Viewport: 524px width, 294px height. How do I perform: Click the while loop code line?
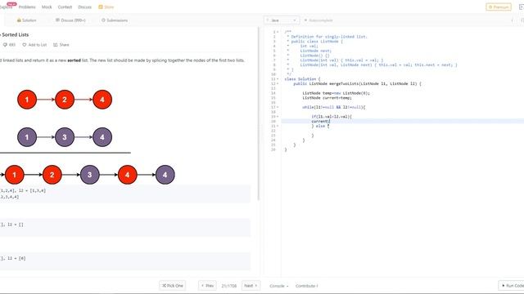[333, 107]
